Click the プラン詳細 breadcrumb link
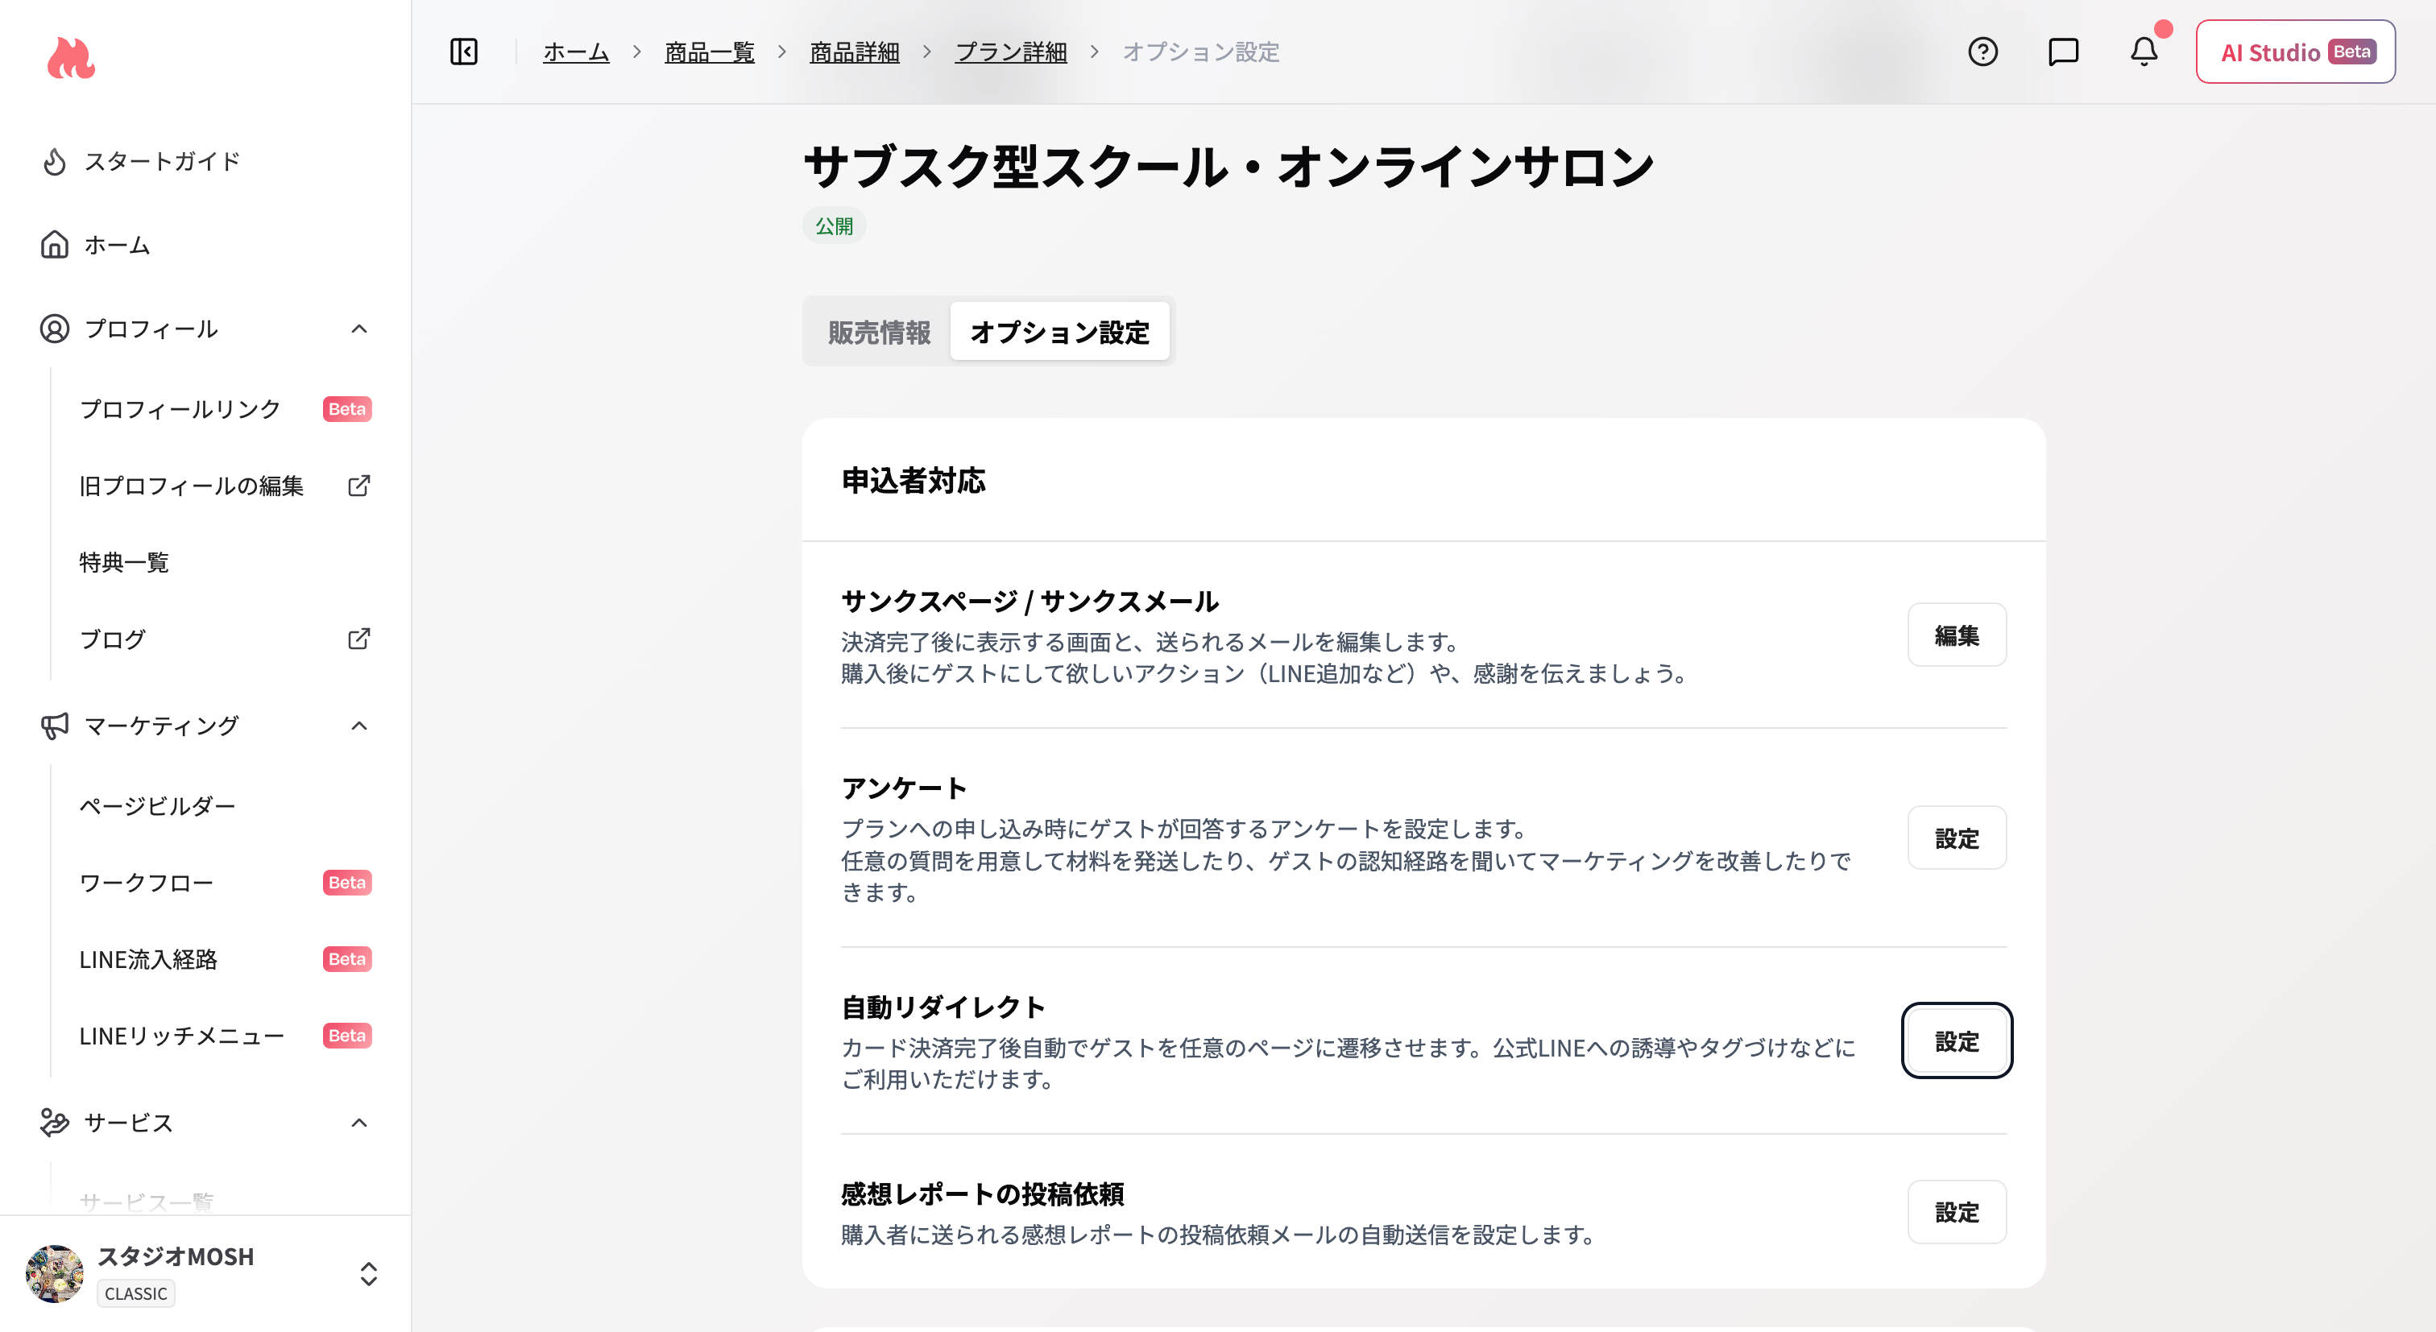Viewport: 2436px width, 1332px height. pos(1011,52)
